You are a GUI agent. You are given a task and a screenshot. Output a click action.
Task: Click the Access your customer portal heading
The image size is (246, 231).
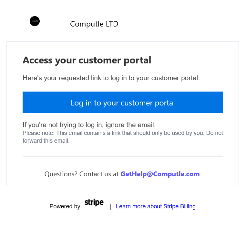click(x=87, y=60)
